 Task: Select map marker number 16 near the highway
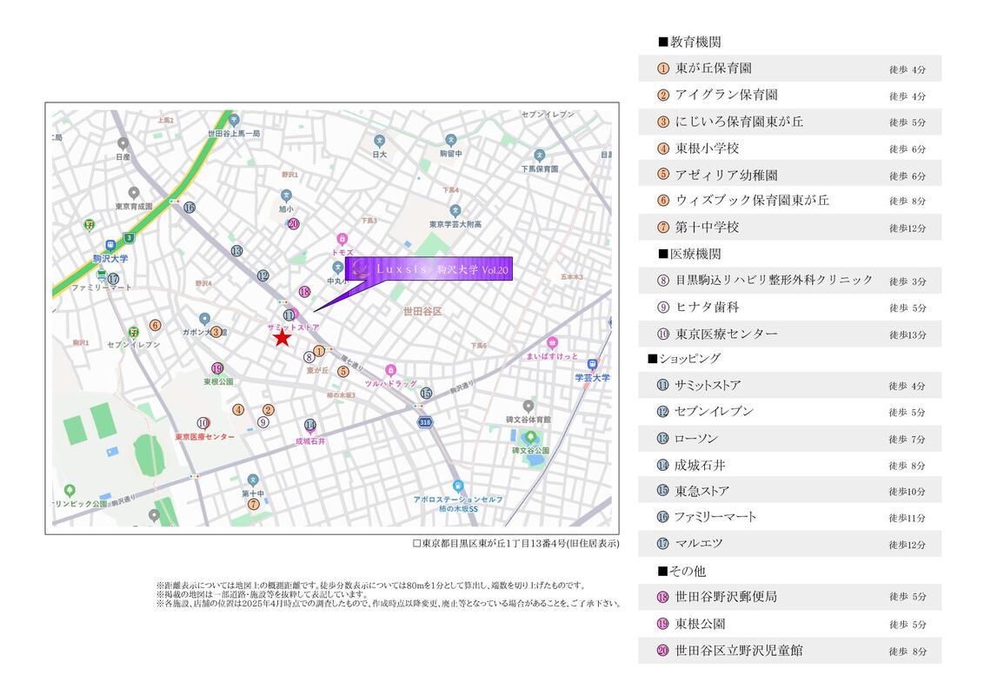click(189, 208)
